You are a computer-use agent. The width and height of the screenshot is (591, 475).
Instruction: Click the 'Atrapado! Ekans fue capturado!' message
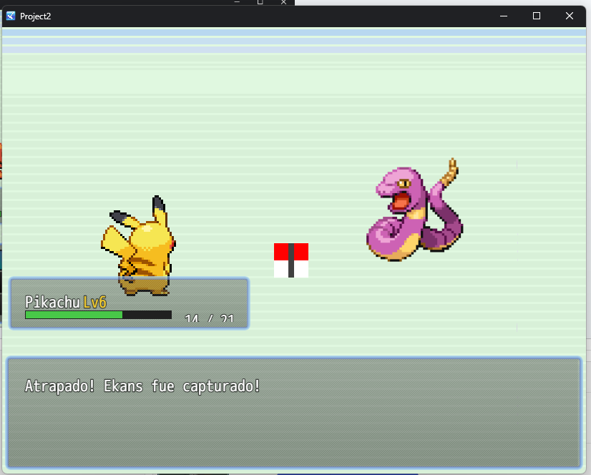142,386
